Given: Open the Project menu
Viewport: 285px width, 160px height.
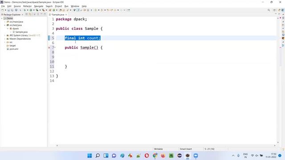Looking at the screenshot, I should [x=58, y=6].
